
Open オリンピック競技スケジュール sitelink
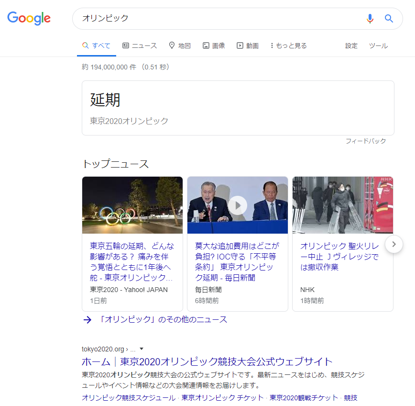(x=129, y=397)
